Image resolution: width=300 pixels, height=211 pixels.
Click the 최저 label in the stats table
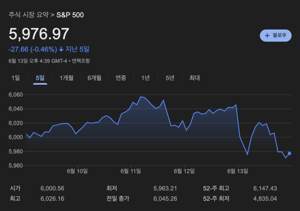[112, 188]
